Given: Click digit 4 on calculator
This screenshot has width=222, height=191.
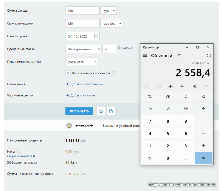Looking at the screenshot, I should tap(150, 133).
